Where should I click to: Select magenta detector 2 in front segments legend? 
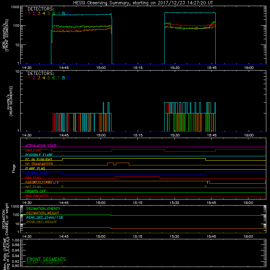(x=34, y=13)
